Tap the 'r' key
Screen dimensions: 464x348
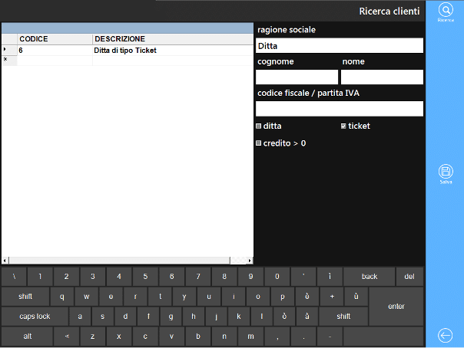[x=135, y=297]
